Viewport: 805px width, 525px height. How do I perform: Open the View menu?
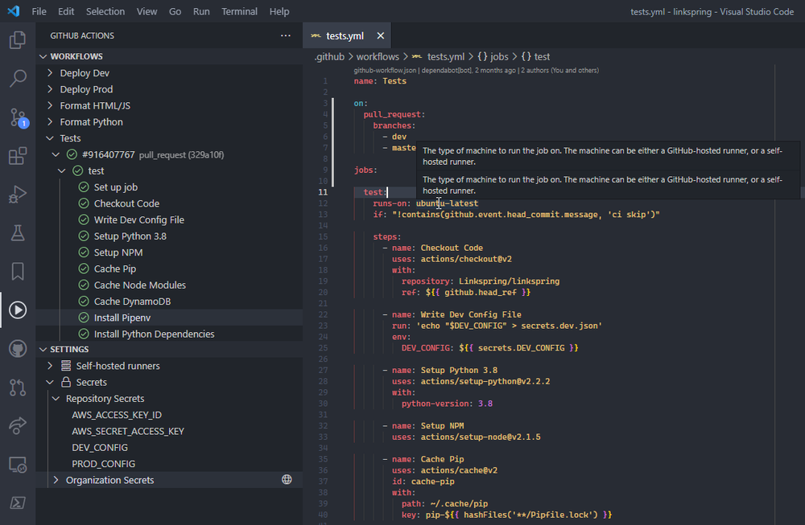tap(147, 11)
